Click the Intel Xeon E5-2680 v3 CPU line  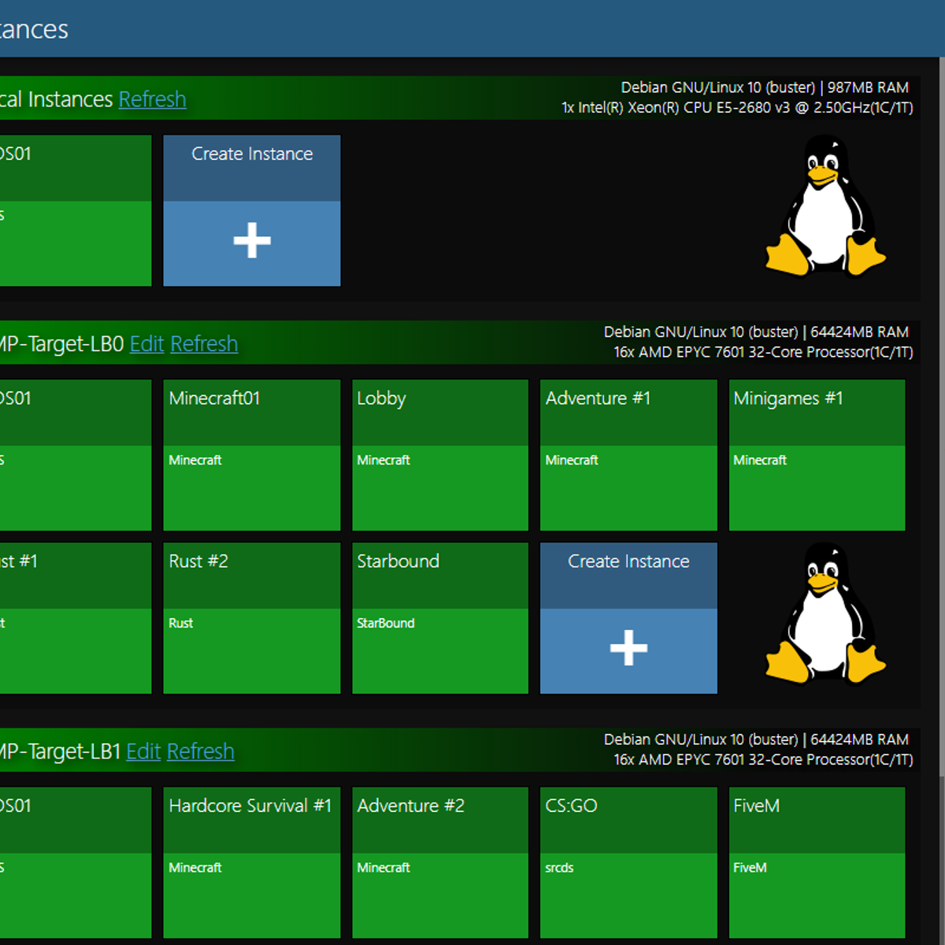737,108
